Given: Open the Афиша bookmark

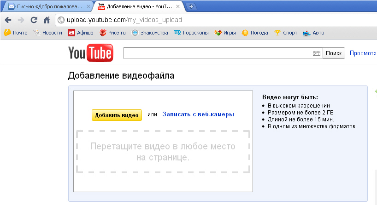Looking at the screenshot, I should click(x=81, y=33).
